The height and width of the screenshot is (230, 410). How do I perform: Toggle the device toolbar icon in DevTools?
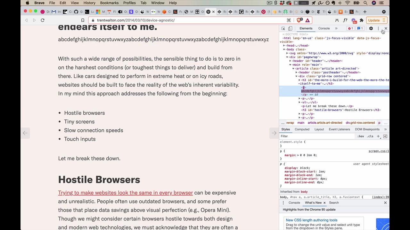290,28
